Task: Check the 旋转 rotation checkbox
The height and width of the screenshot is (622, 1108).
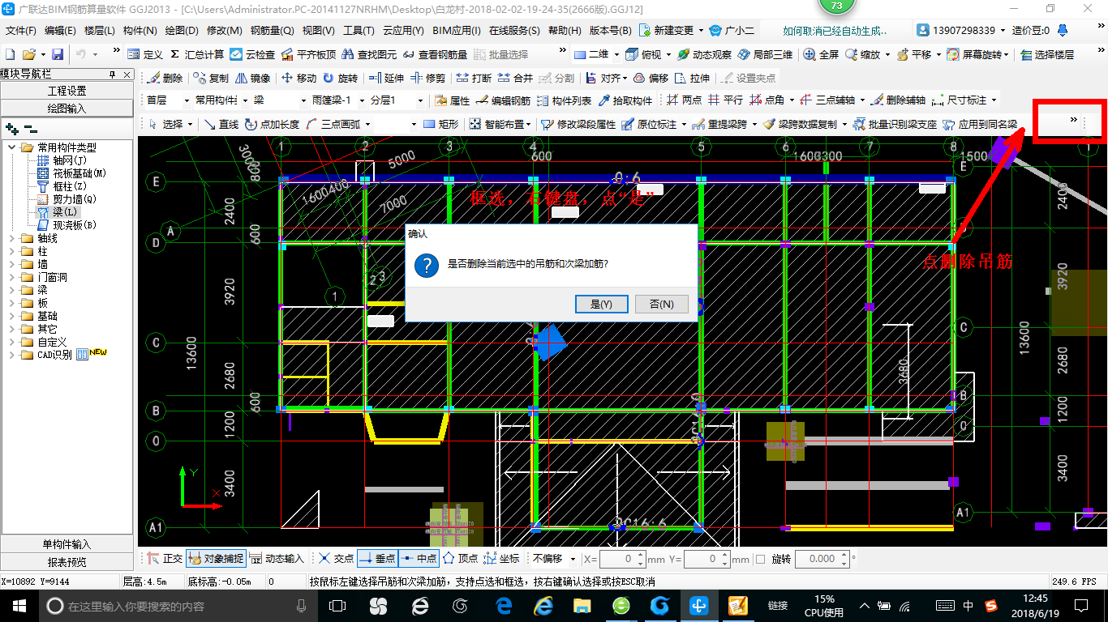Action: 760,559
